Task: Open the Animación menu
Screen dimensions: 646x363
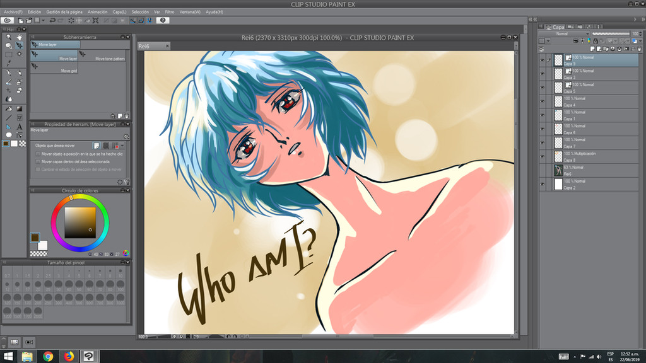Action: click(x=98, y=12)
